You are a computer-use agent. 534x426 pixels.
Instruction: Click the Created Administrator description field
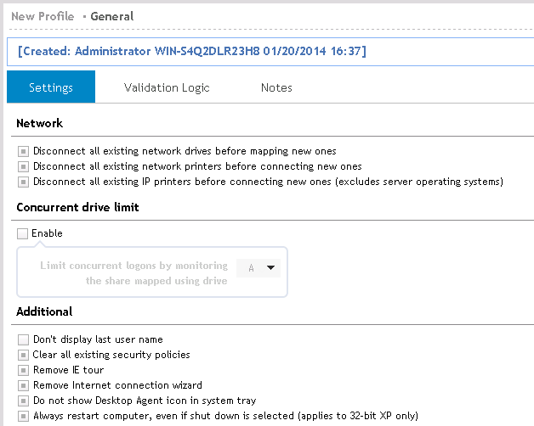[192, 51]
